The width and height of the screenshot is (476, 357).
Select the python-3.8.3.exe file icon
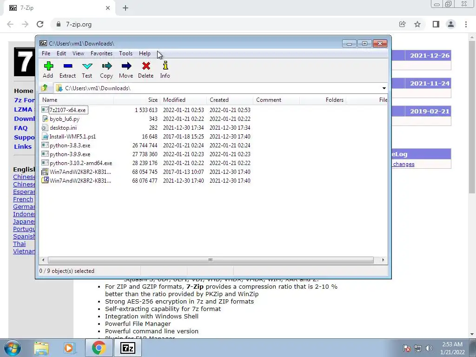click(45, 145)
